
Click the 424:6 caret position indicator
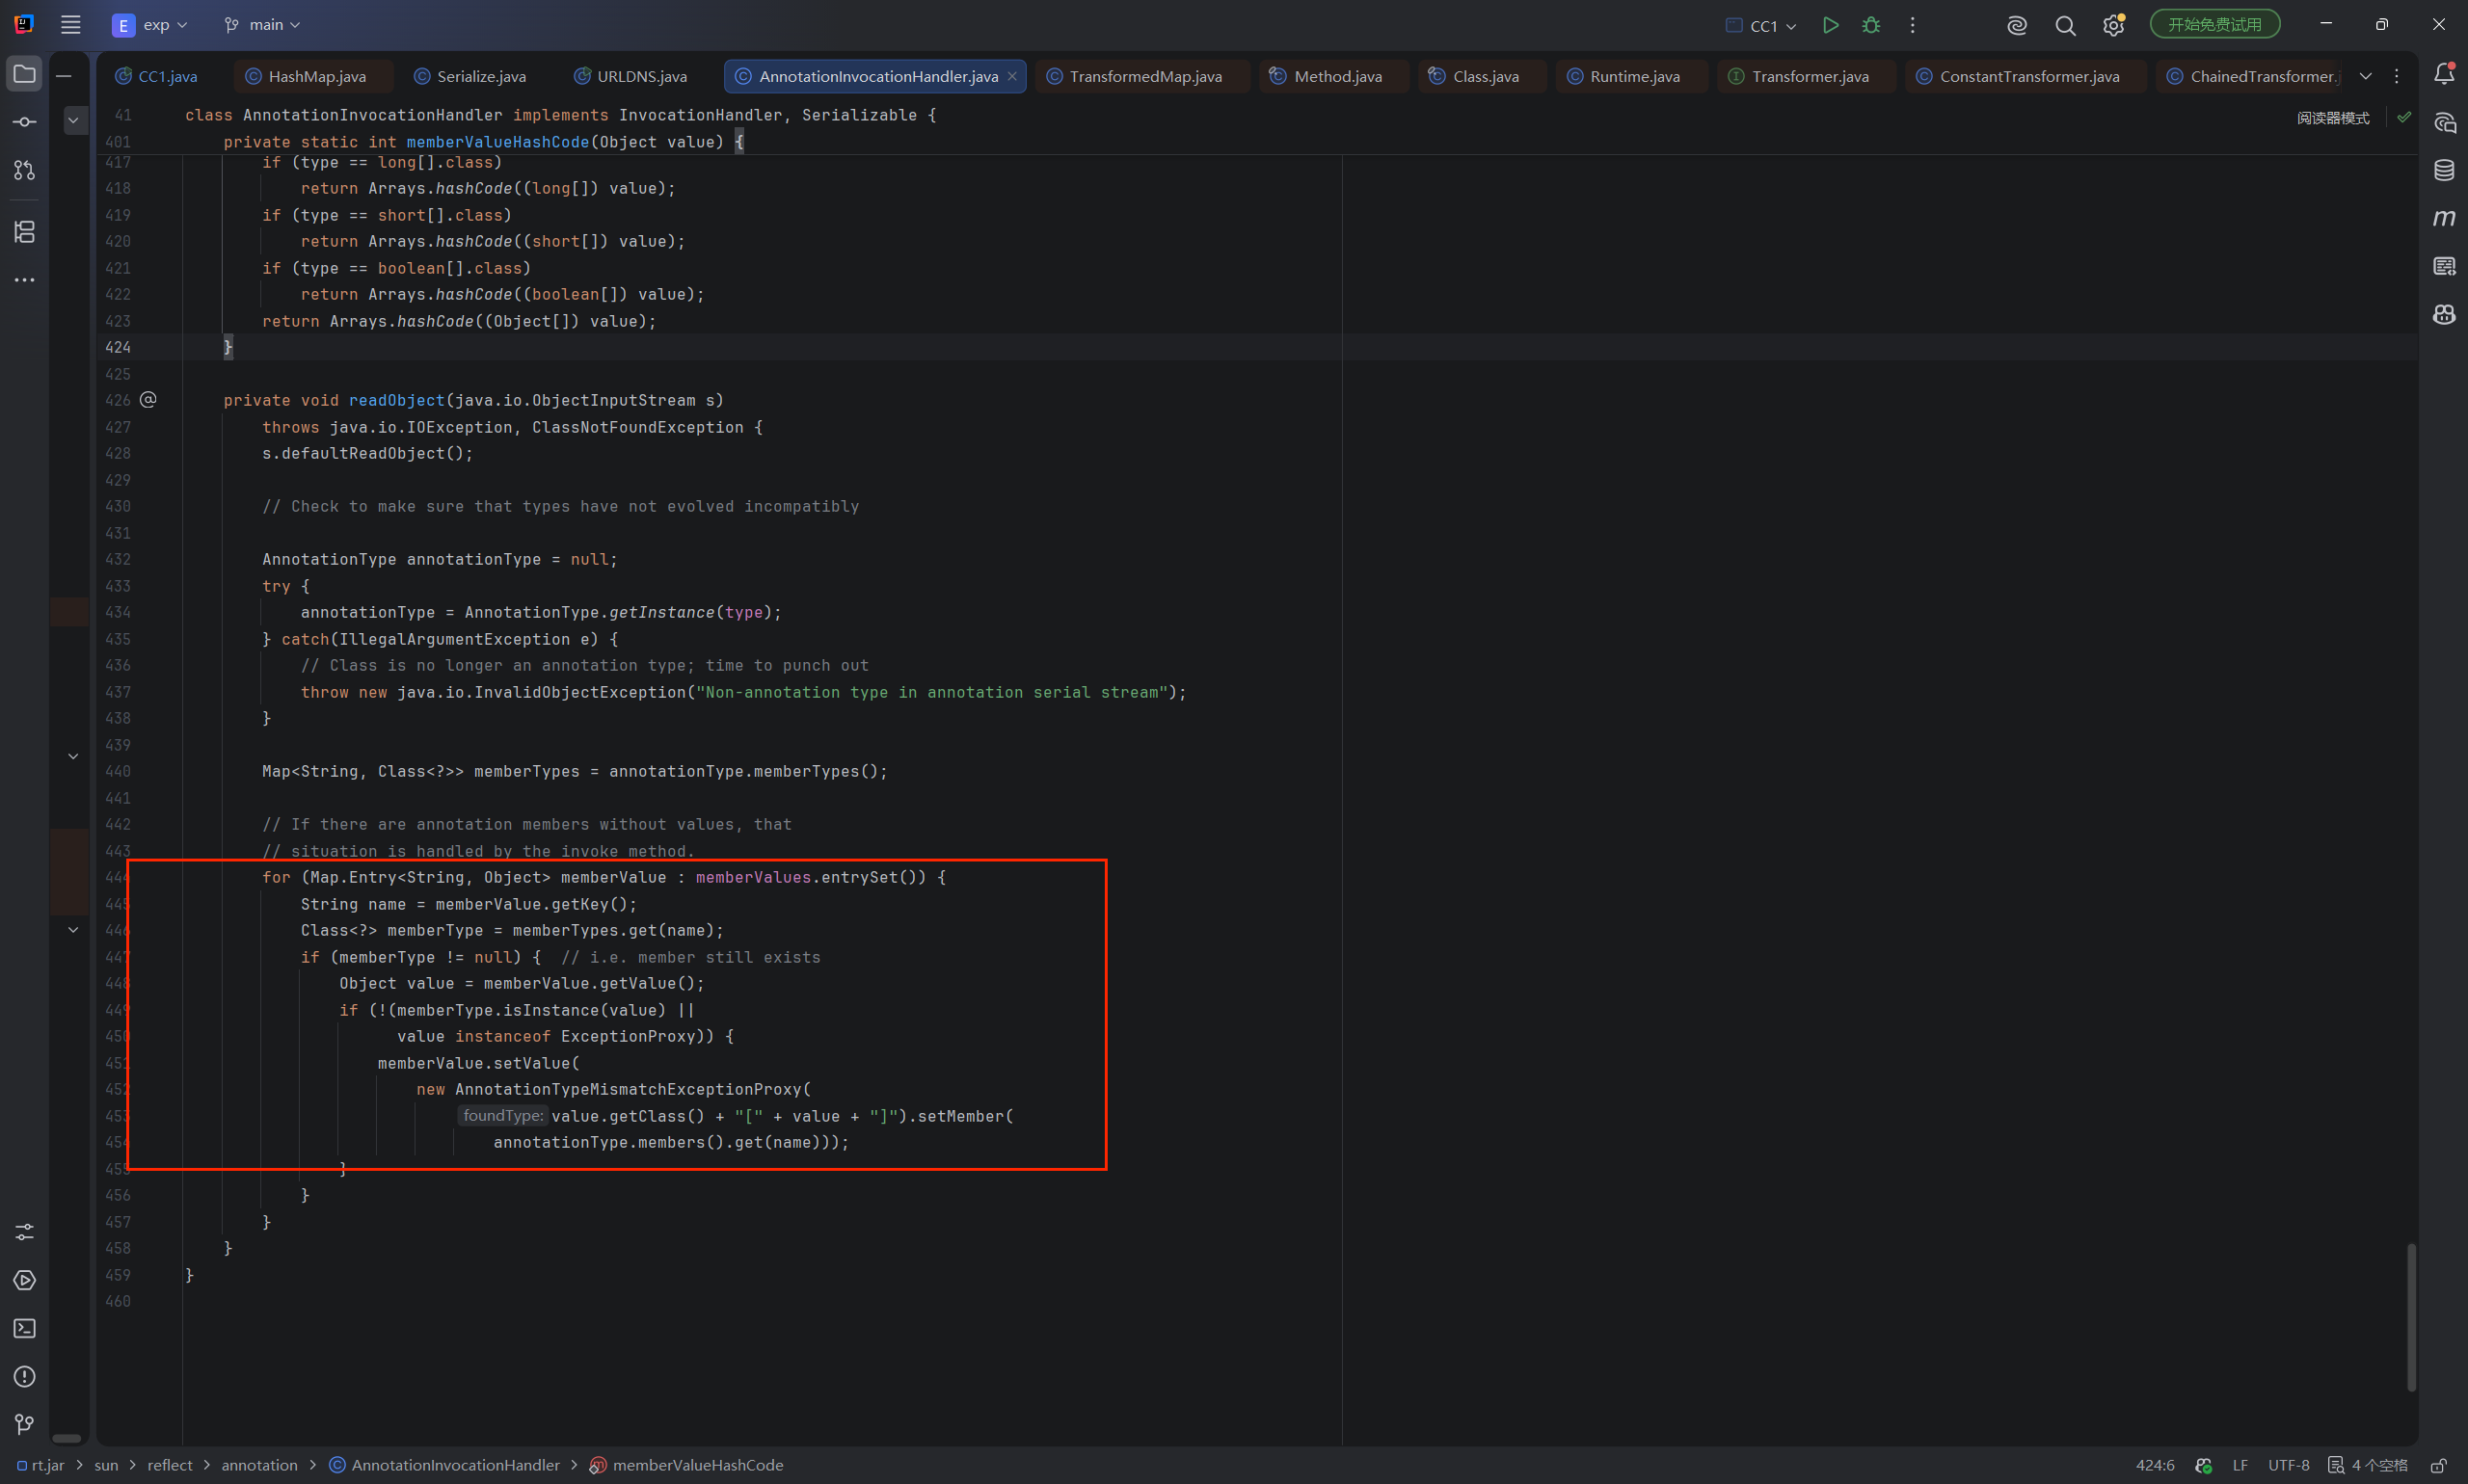click(2155, 1465)
